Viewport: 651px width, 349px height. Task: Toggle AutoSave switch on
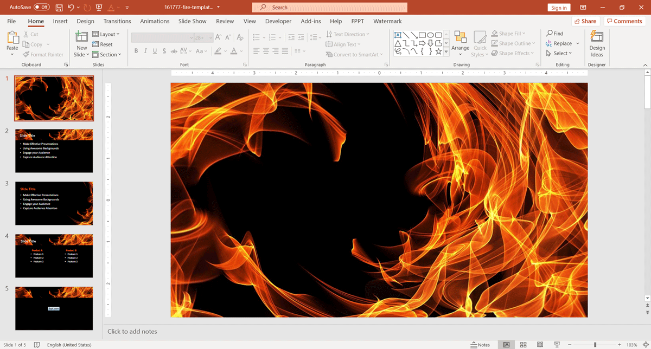(x=41, y=8)
